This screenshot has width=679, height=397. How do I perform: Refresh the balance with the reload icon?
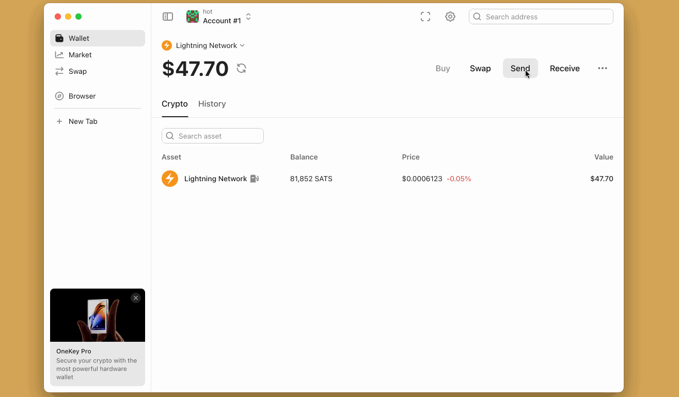click(242, 68)
